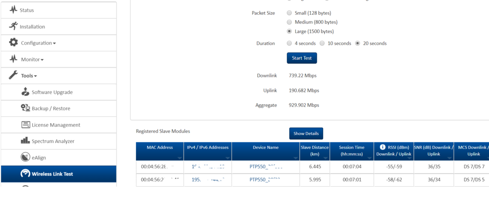Click the Configuration gear icon

(x=14, y=43)
